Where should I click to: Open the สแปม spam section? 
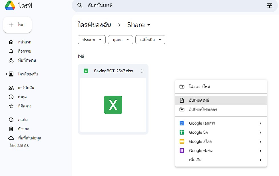tap(22, 120)
